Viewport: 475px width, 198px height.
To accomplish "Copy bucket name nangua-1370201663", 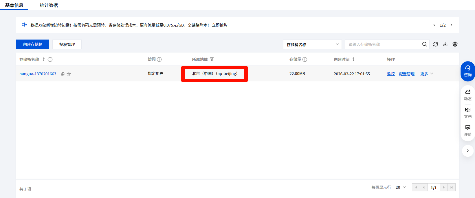I will pos(63,74).
